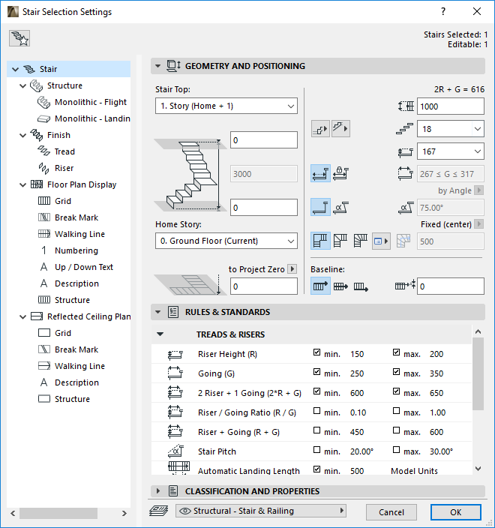
Task: Open the Stair Top dropdown
Action: [226, 106]
